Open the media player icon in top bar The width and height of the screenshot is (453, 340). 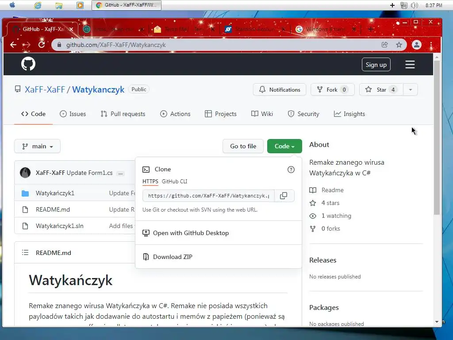80,5
